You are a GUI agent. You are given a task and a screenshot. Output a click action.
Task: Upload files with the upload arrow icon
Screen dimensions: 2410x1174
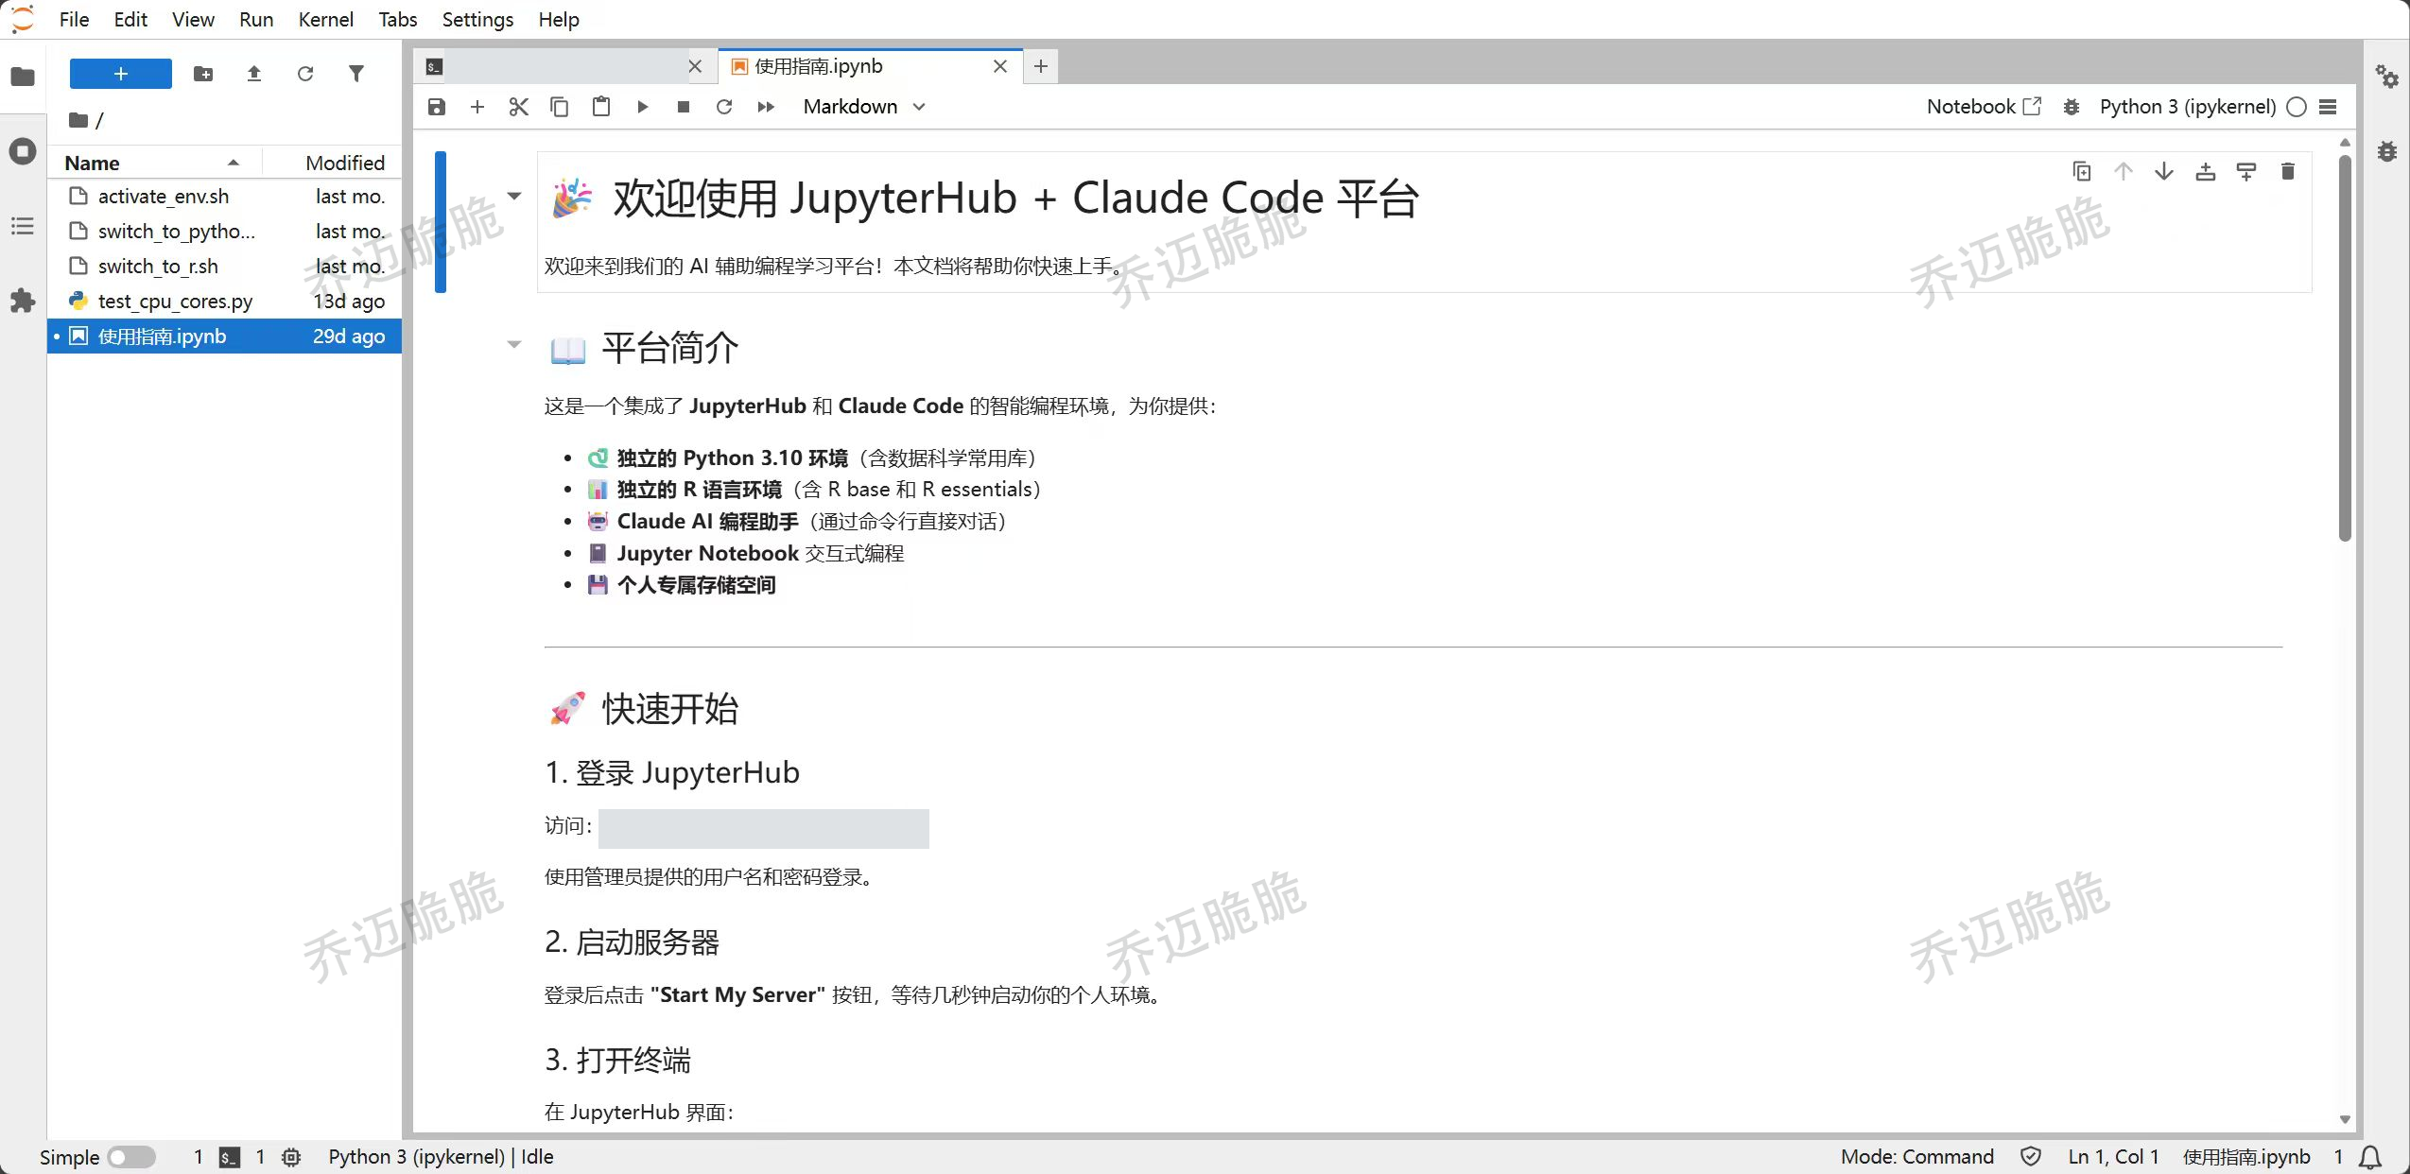[254, 74]
